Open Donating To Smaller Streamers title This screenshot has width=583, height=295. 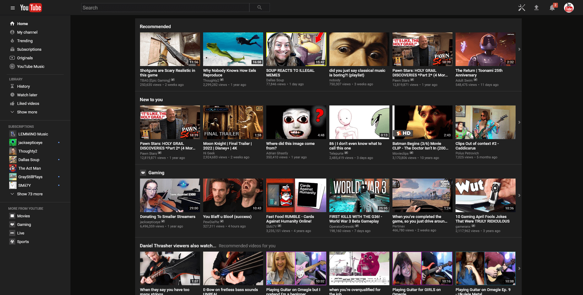click(x=168, y=216)
